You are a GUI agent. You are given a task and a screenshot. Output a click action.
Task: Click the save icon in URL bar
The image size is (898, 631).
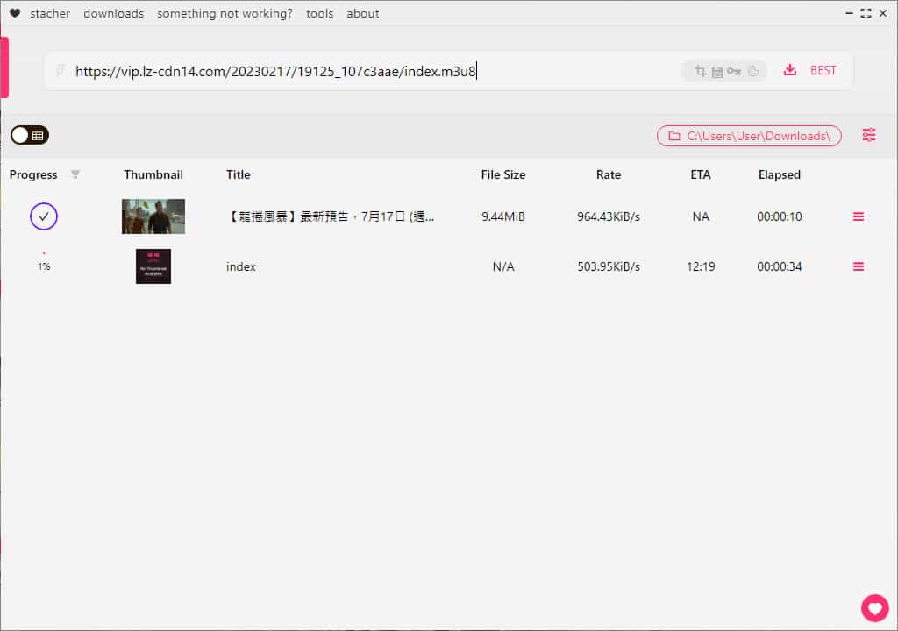(x=716, y=71)
